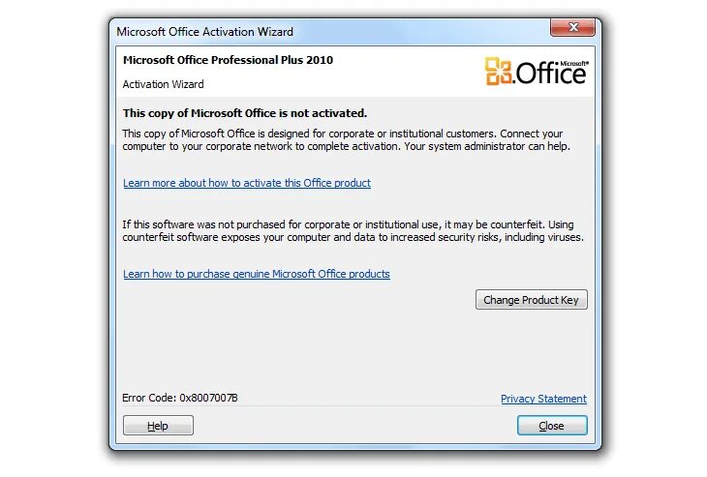
Task: Click the Help button
Action: (x=158, y=425)
